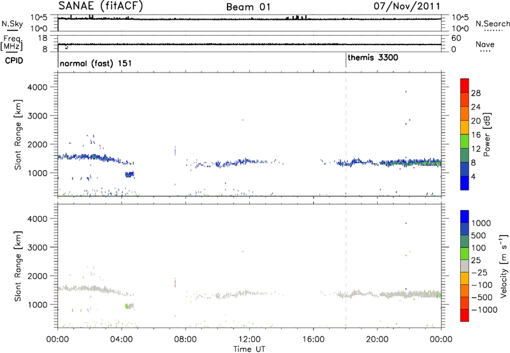Click the dashed 18:00 line in Power panel
This screenshot has width=510, height=353.
(346, 134)
